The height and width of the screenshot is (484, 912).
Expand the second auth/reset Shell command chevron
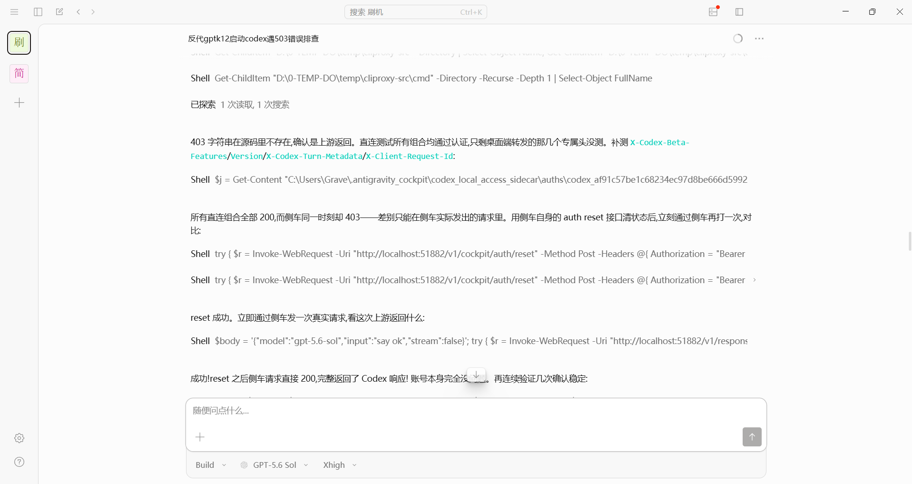coord(755,280)
